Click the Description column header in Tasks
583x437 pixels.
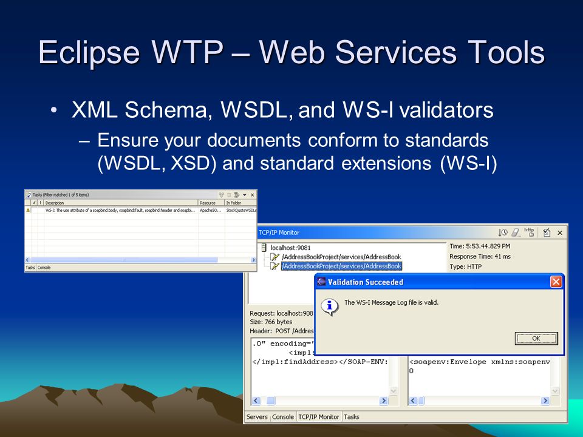(121, 203)
